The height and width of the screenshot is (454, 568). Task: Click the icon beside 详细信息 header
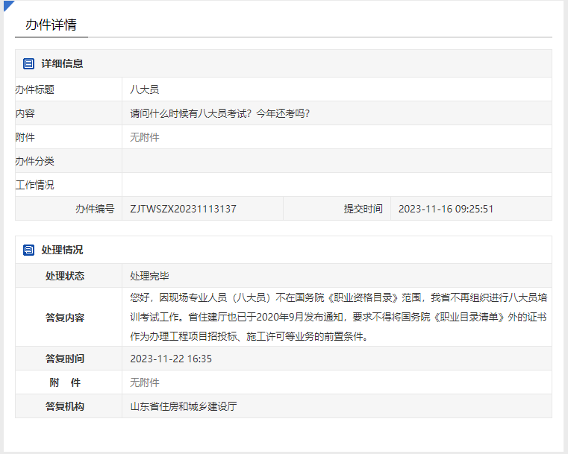click(x=28, y=64)
